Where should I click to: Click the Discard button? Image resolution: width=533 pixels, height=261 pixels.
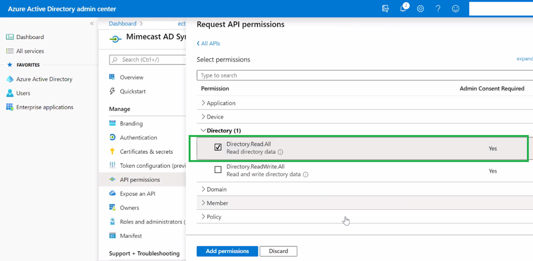click(278, 251)
